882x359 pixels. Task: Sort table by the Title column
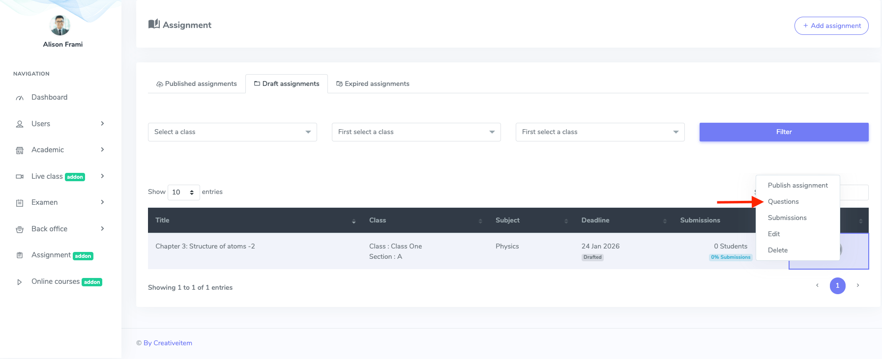[162, 221]
